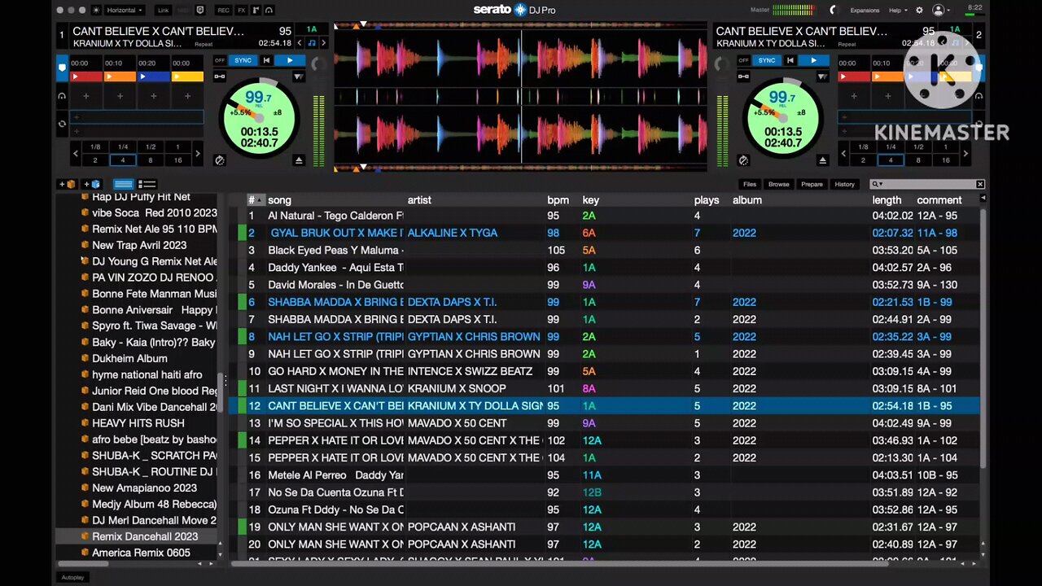Image resolution: width=1042 pixels, height=586 pixels.
Task: Select the Remix Dancehall 2023 crate
Action: coord(145,536)
